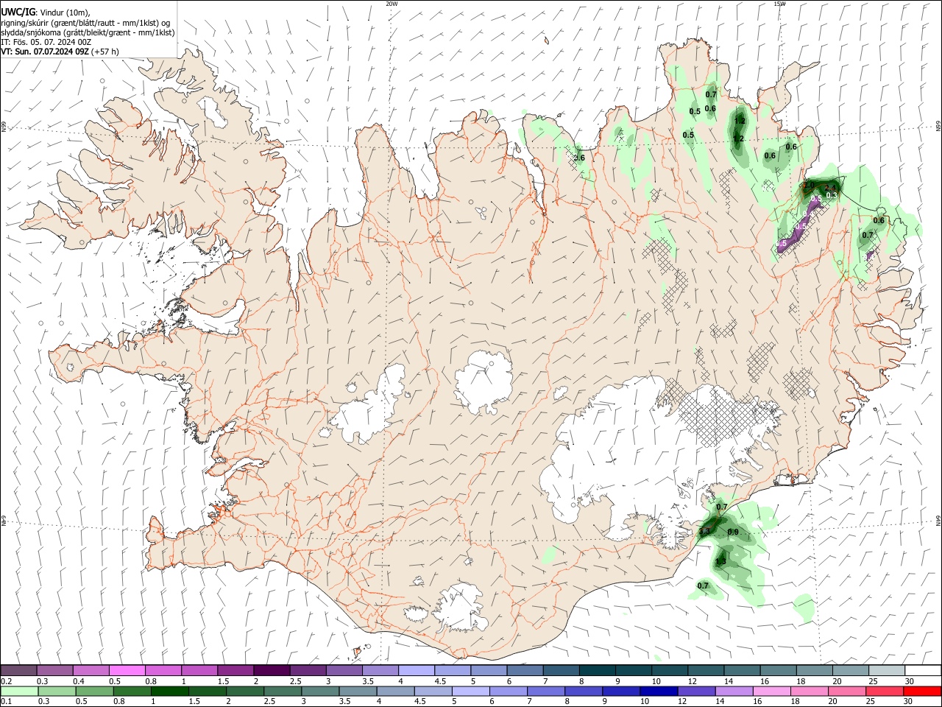Select the 'rigning/skúrir' legend description line

[85, 22]
